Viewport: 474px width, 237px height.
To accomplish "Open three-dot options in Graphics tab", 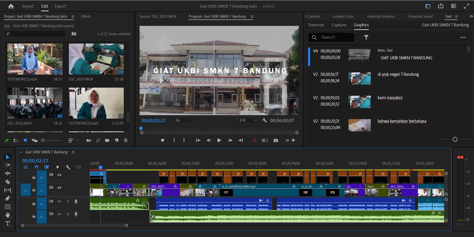I will [x=463, y=37].
